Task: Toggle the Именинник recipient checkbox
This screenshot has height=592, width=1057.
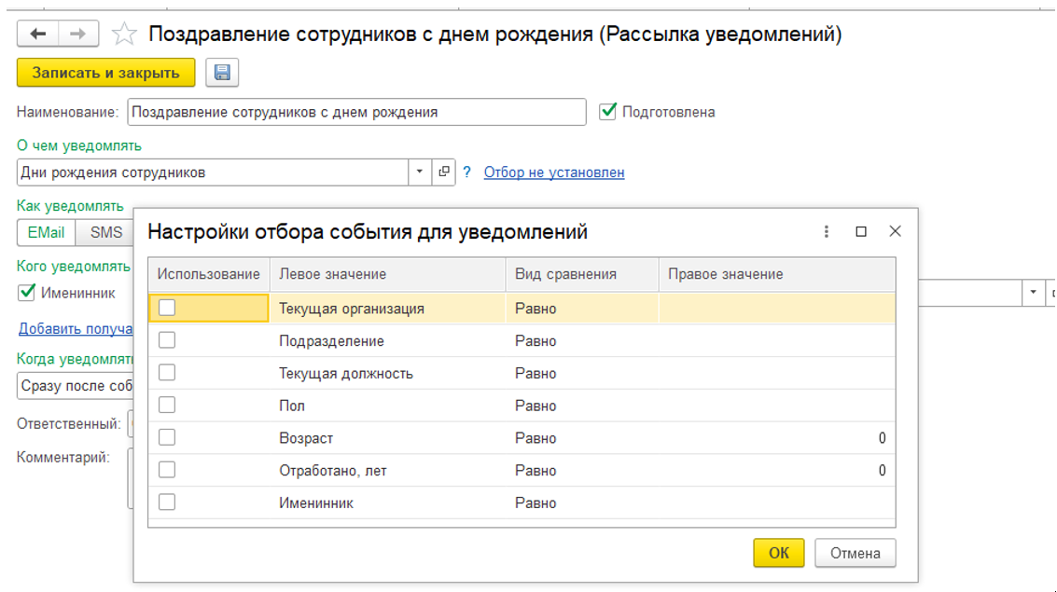Action: click(27, 293)
